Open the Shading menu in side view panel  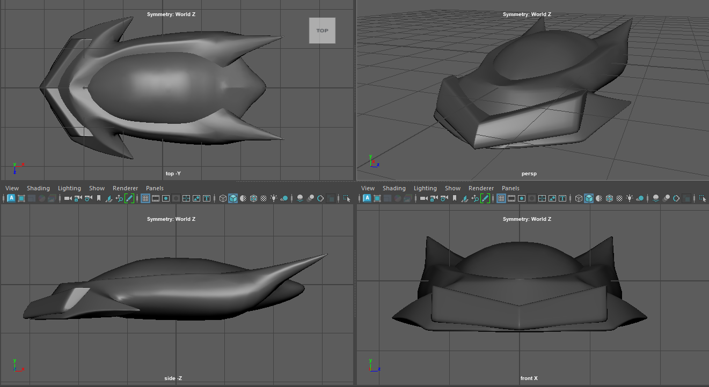coord(38,188)
